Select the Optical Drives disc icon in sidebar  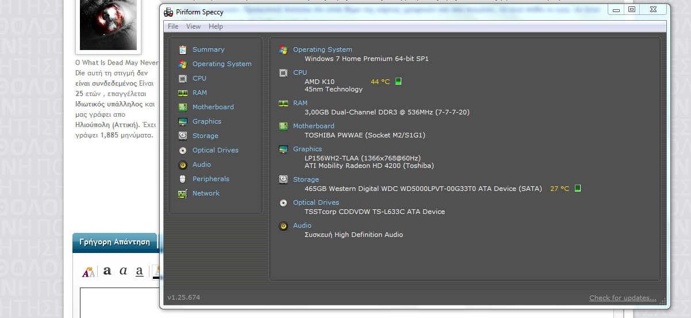pyautogui.click(x=183, y=150)
